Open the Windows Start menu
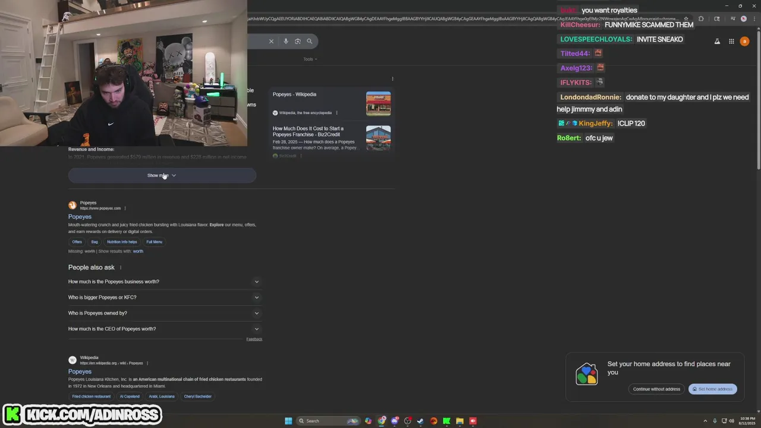The width and height of the screenshot is (761, 428). pos(288,421)
